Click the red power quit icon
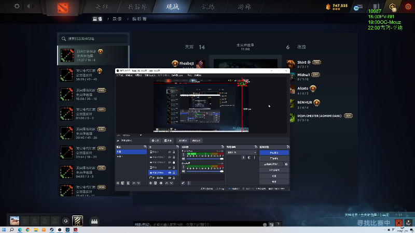Screen dimensions: 415x233 click(x=408, y=7)
